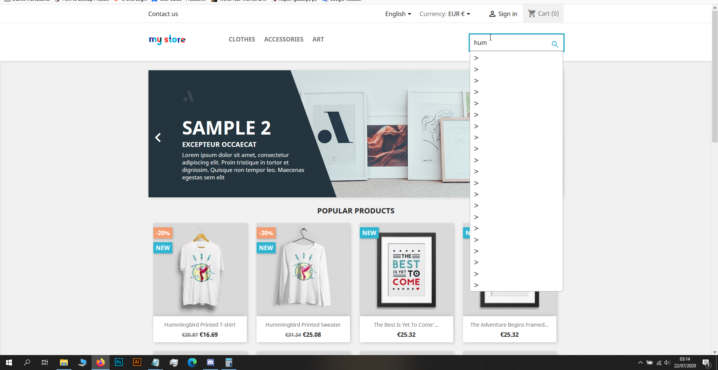Go to the previous slide with the left arrow
This screenshot has height=370, width=718.
point(158,138)
